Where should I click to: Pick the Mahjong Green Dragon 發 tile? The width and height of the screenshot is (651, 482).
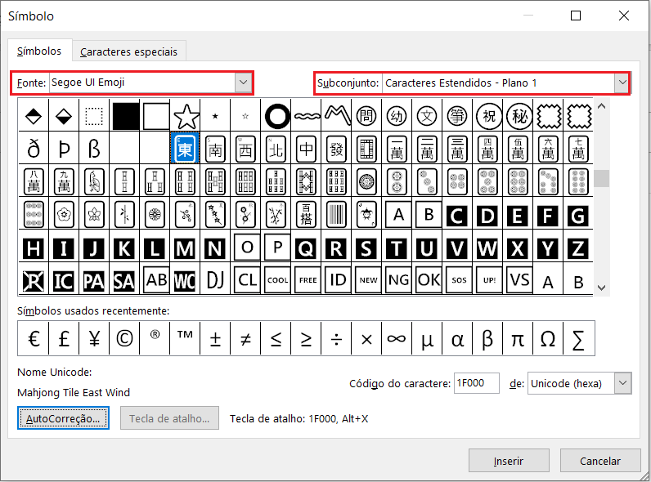click(x=337, y=148)
